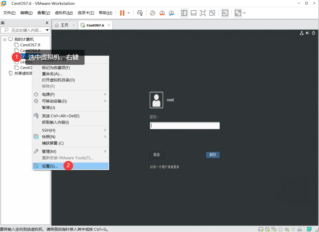Open the 编辑(E) menu
319x232 pixels.
(27, 13)
